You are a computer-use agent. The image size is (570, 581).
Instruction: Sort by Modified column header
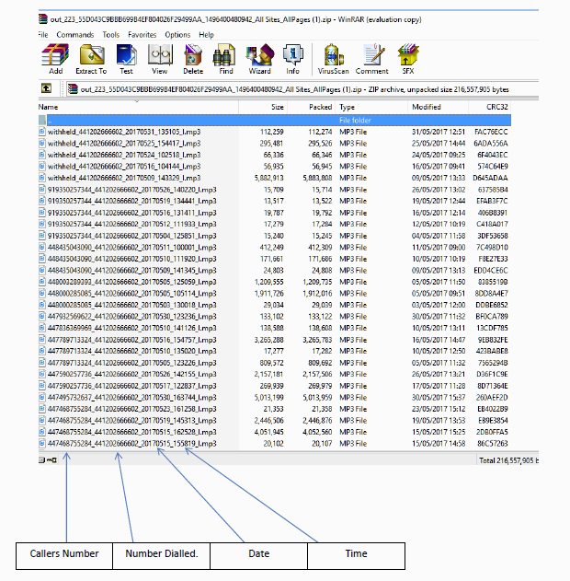[438, 107]
